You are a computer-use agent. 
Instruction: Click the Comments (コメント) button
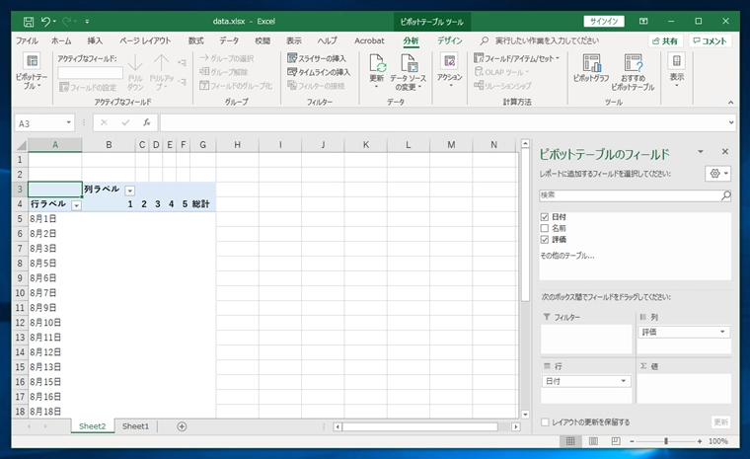tap(710, 41)
